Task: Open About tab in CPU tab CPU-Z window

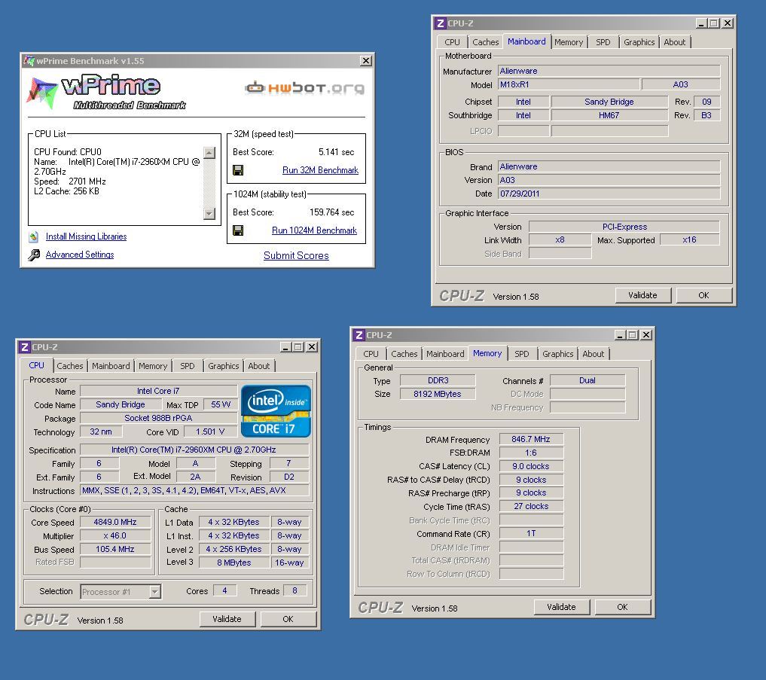Action: (258, 366)
